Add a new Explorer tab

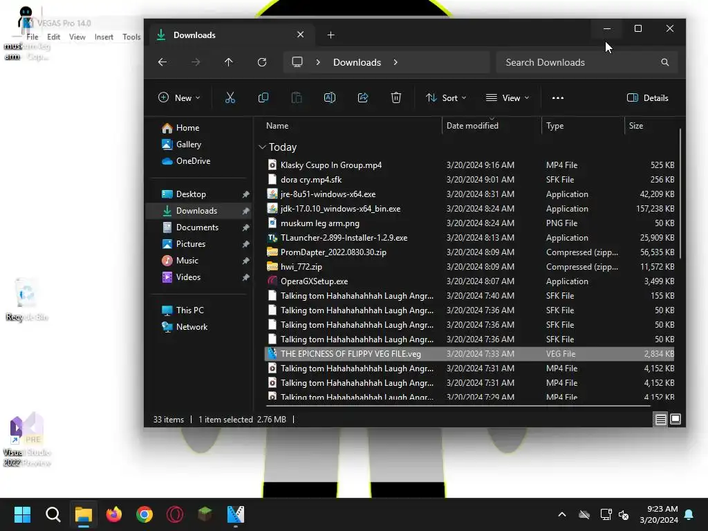[331, 35]
